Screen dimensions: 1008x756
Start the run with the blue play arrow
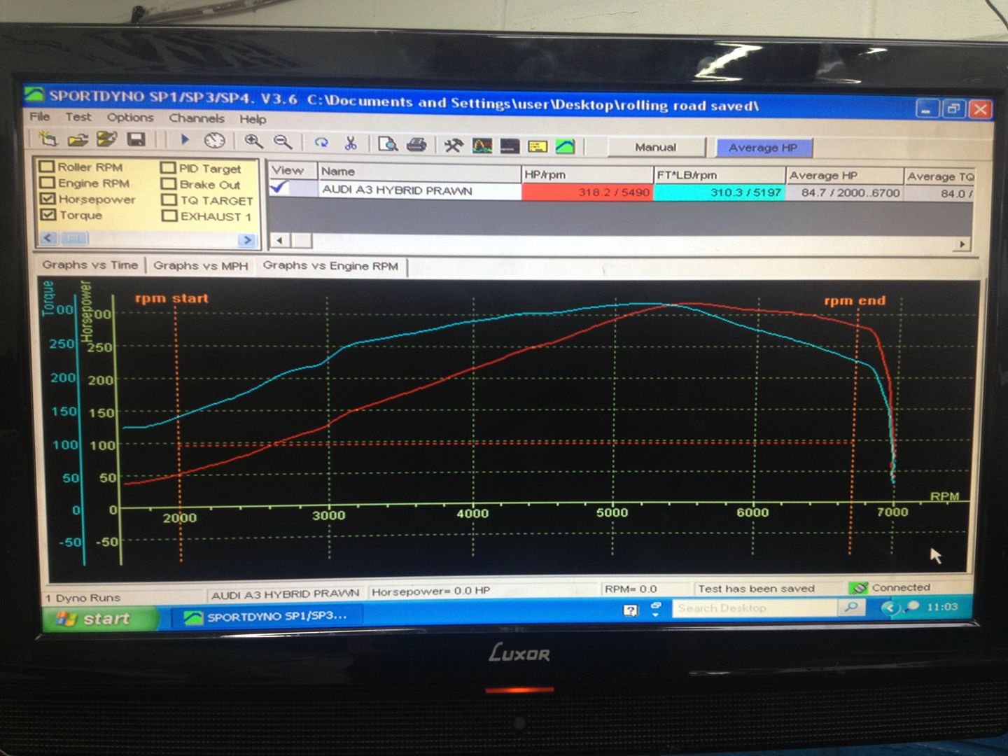[185, 140]
